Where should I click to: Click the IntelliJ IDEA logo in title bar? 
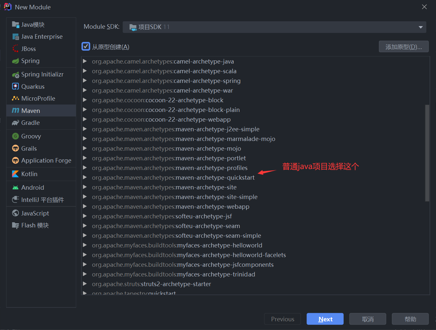(7, 7)
